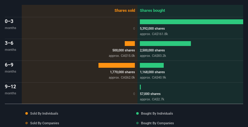The width and height of the screenshot is (248, 127).
Task: Select the 'Bought By Individuals' legend label
Action: (157, 113)
